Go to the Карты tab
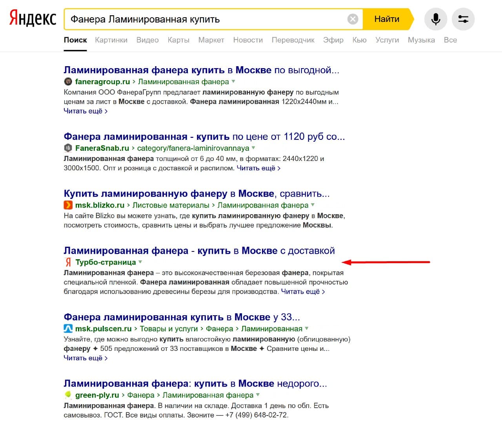This screenshot has height=430, width=502. (x=178, y=40)
